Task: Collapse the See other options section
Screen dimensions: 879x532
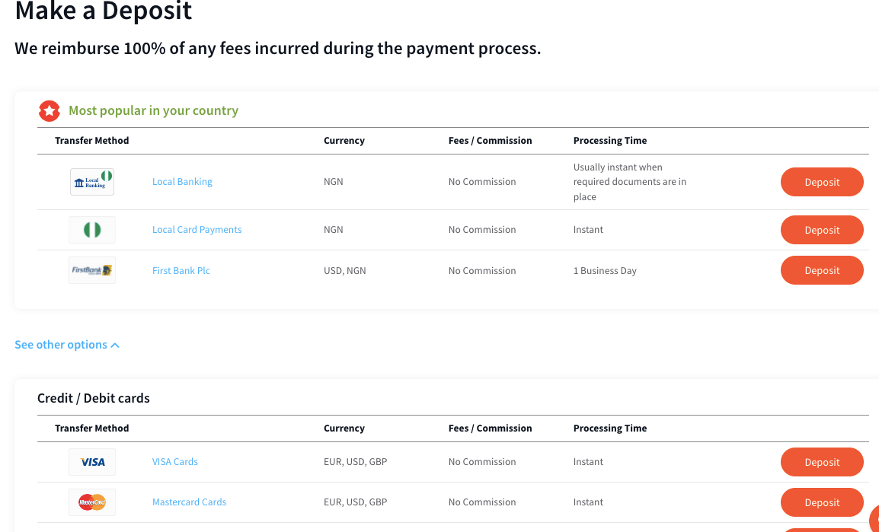Action: (x=67, y=345)
